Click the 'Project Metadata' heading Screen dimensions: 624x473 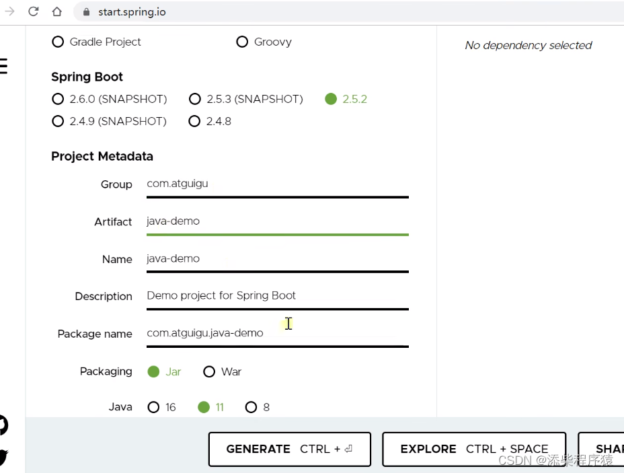coord(102,156)
